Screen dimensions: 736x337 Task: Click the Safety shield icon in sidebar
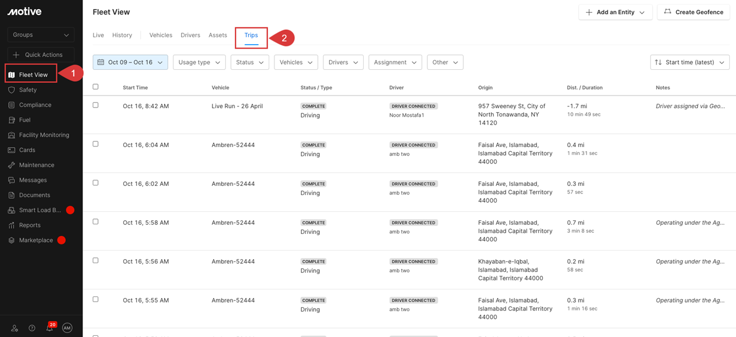(11, 90)
